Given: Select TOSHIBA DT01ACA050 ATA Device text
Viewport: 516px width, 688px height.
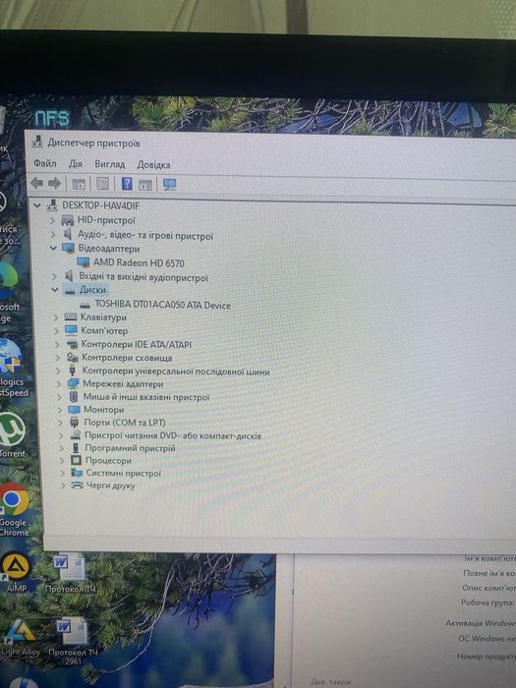Looking at the screenshot, I should coord(163,305).
